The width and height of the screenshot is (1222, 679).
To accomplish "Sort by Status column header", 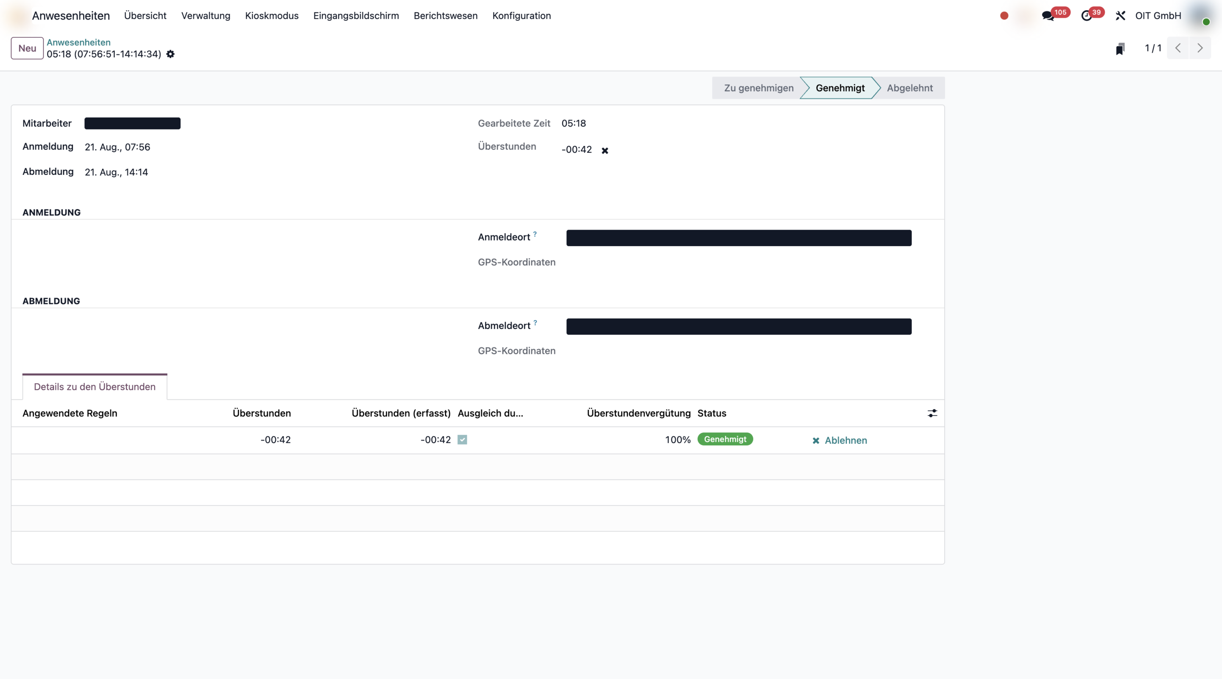I will (712, 413).
